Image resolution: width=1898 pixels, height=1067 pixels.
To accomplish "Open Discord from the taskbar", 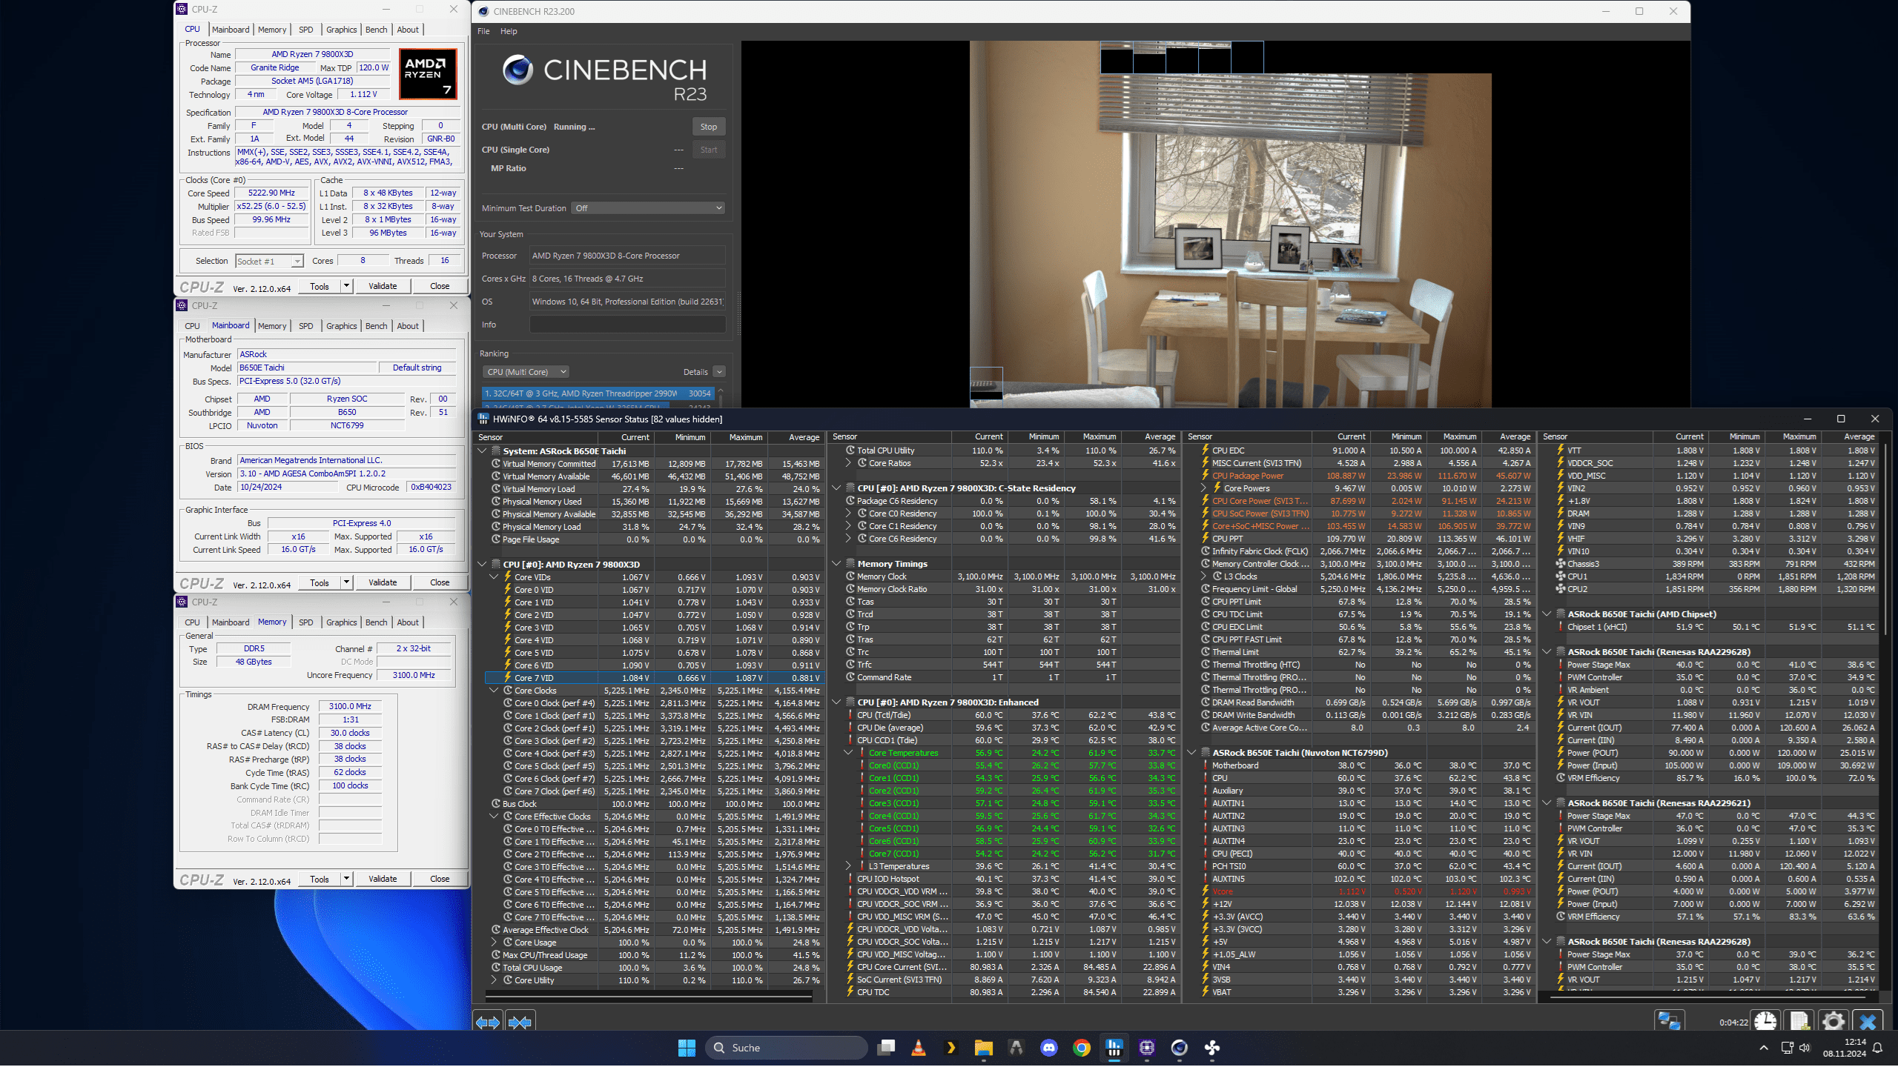I will (x=1049, y=1048).
